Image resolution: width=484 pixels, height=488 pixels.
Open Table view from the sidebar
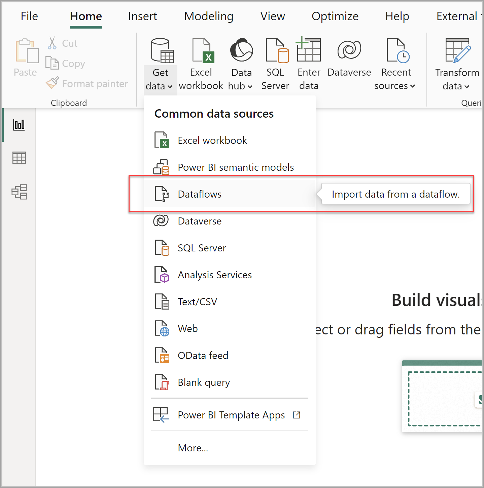(x=19, y=158)
